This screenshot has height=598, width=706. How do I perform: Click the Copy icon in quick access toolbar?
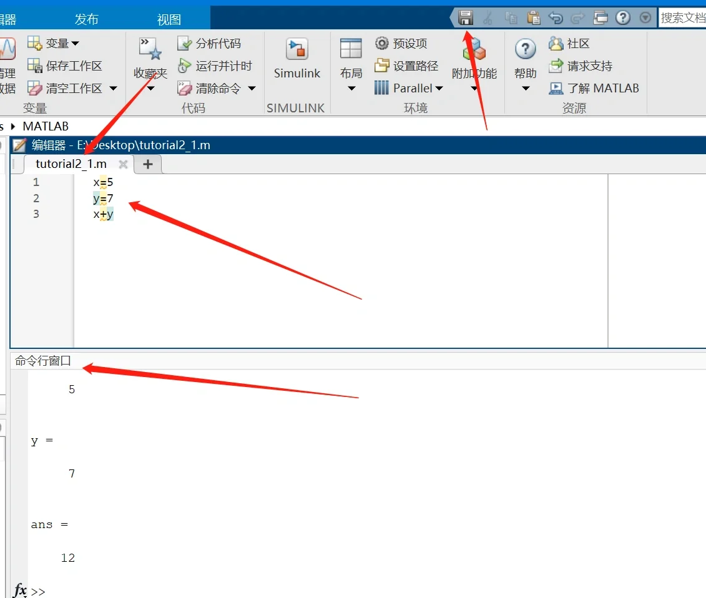(511, 18)
